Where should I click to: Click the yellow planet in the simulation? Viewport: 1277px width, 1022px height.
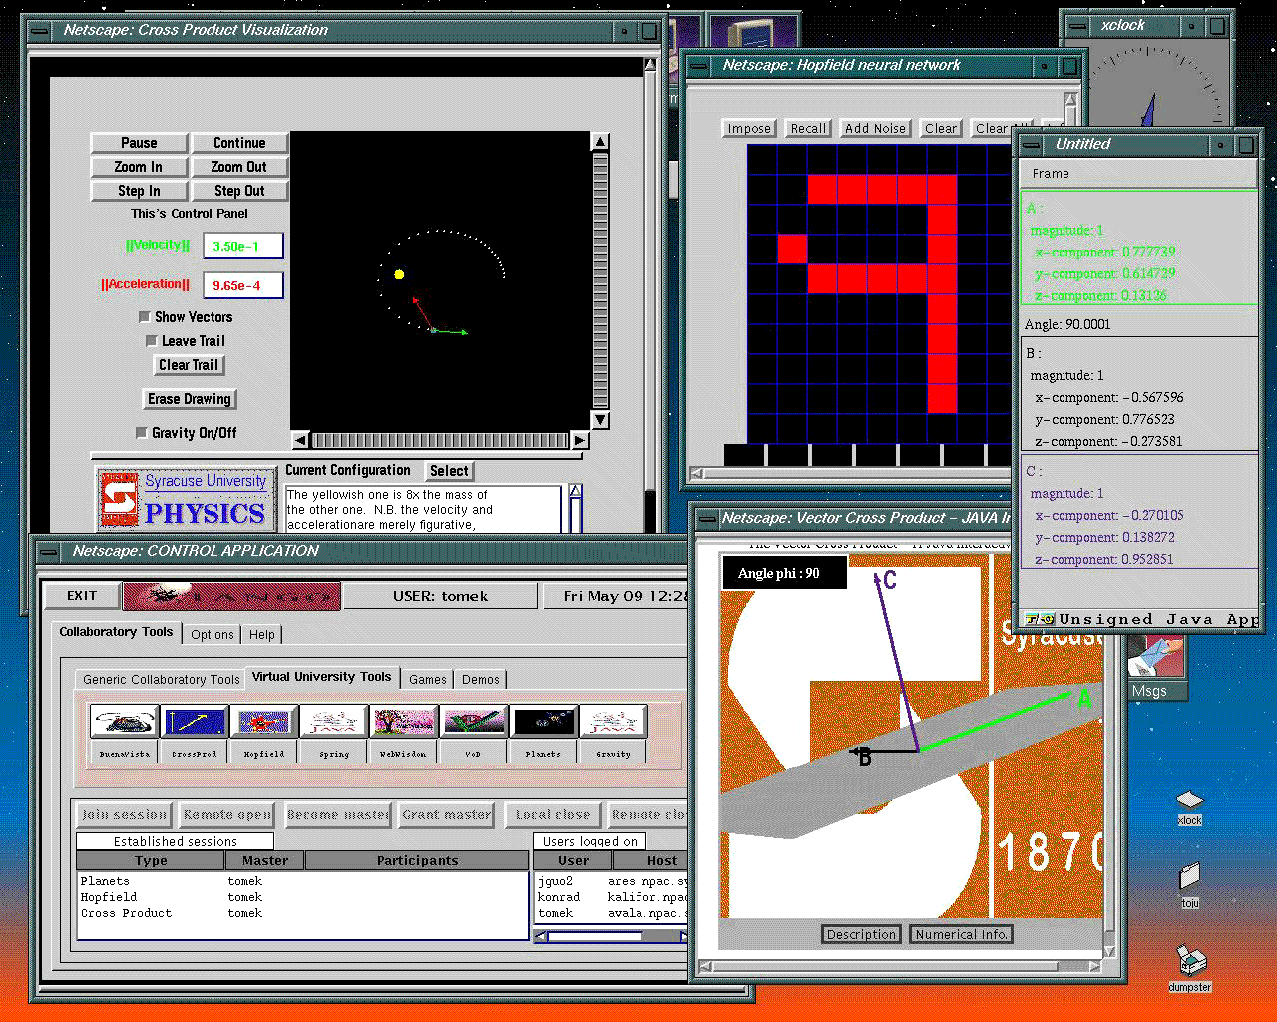(x=399, y=274)
